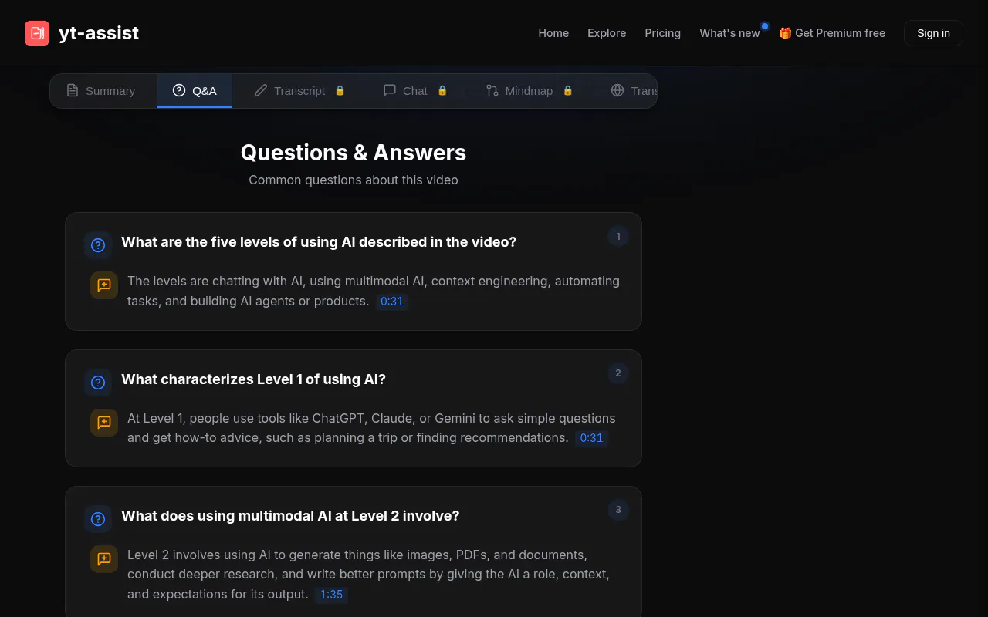
Task: Open the Explore link in the header
Action: pos(607,33)
